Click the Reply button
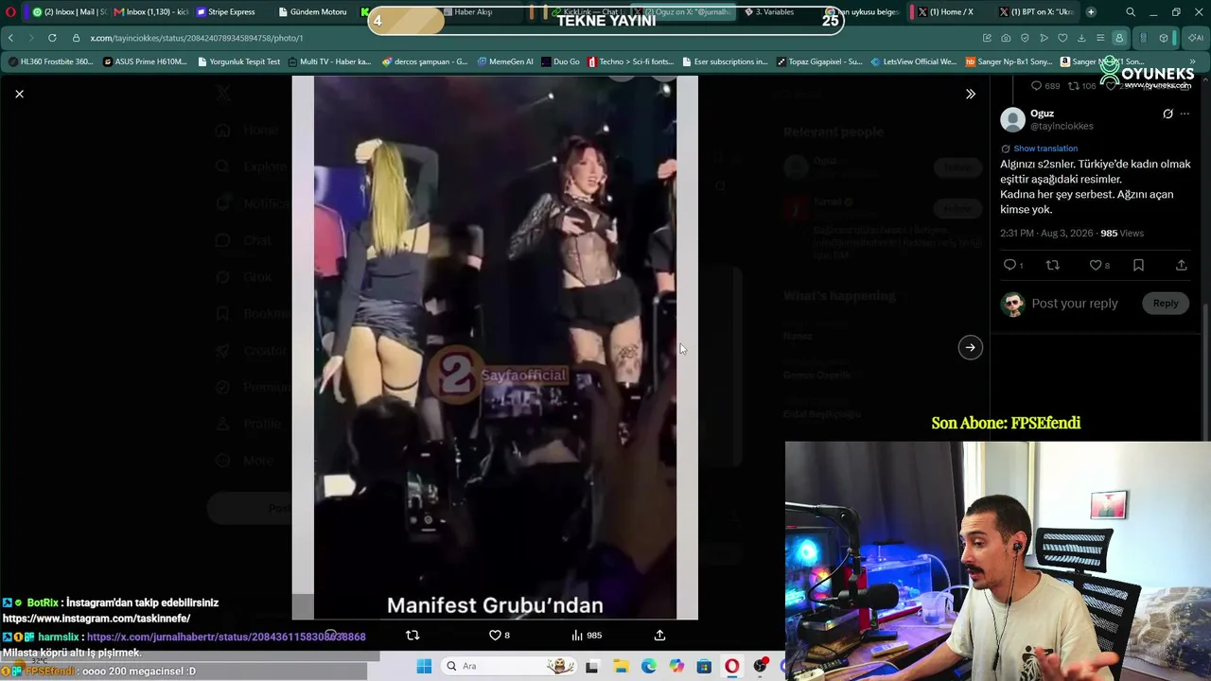The height and width of the screenshot is (681, 1211). click(x=1166, y=304)
